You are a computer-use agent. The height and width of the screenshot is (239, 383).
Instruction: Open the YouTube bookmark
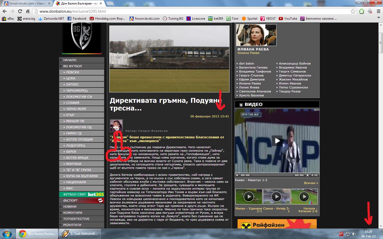[288, 19]
